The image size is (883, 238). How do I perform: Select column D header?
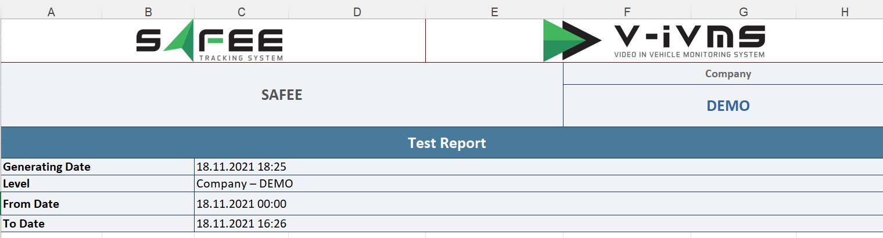(x=357, y=12)
